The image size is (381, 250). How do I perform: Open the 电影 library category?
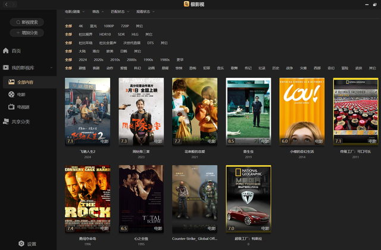pos(21,94)
